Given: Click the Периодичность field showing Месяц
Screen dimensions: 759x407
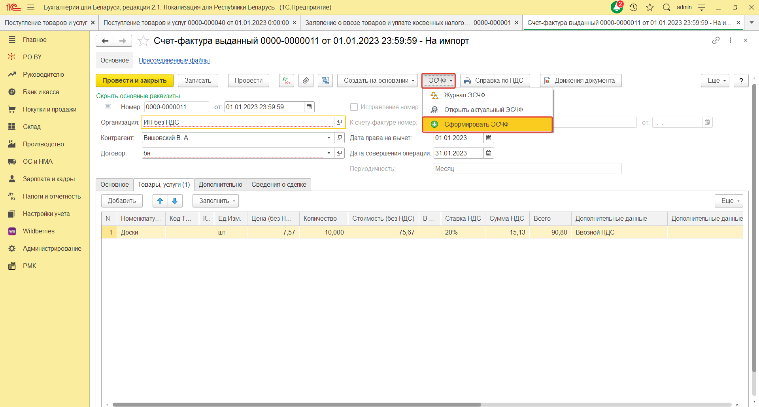Looking at the screenshot, I should [x=527, y=168].
